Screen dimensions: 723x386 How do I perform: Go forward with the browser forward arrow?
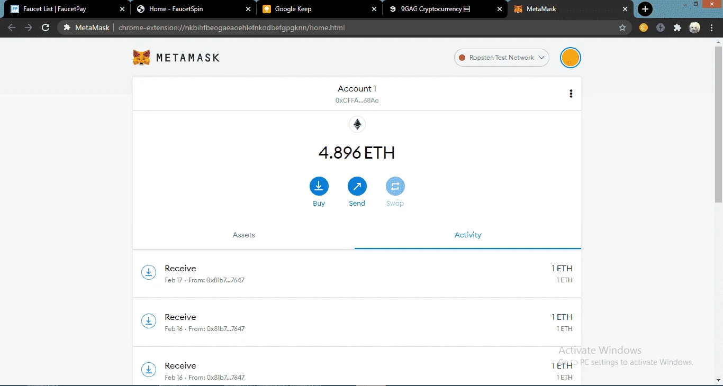(x=29, y=27)
